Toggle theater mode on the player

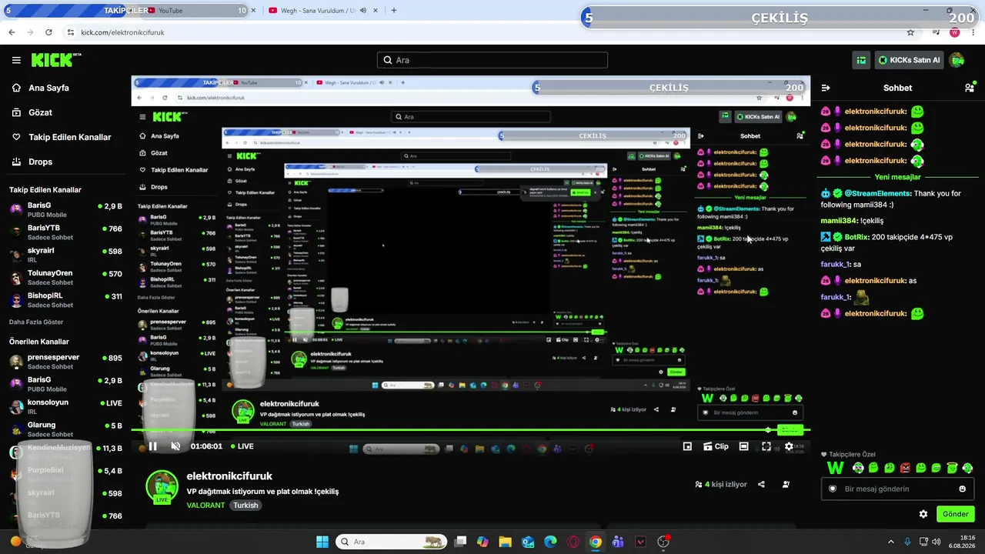[743, 446]
